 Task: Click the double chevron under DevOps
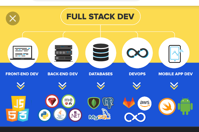pos(137,86)
